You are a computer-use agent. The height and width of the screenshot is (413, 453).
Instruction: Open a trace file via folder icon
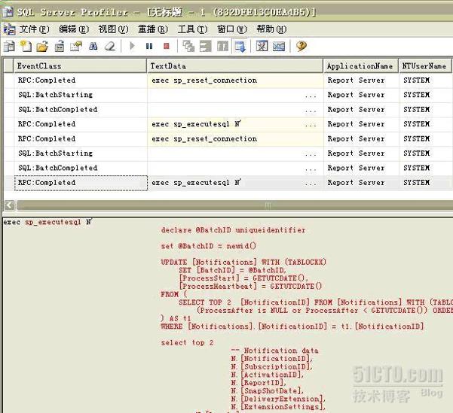[42, 46]
